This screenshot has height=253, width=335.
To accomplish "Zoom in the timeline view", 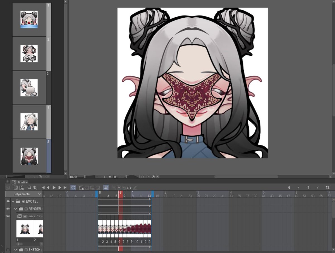I will [35, 188].
